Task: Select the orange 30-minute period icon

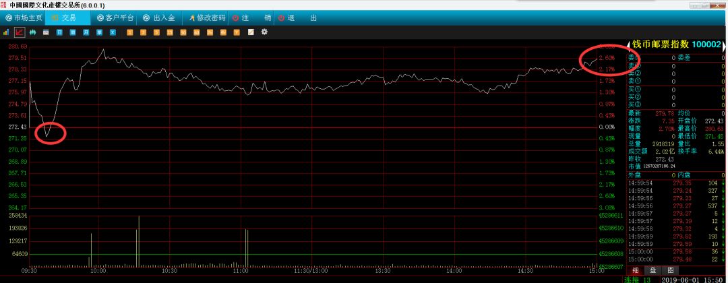Action: 183,32
